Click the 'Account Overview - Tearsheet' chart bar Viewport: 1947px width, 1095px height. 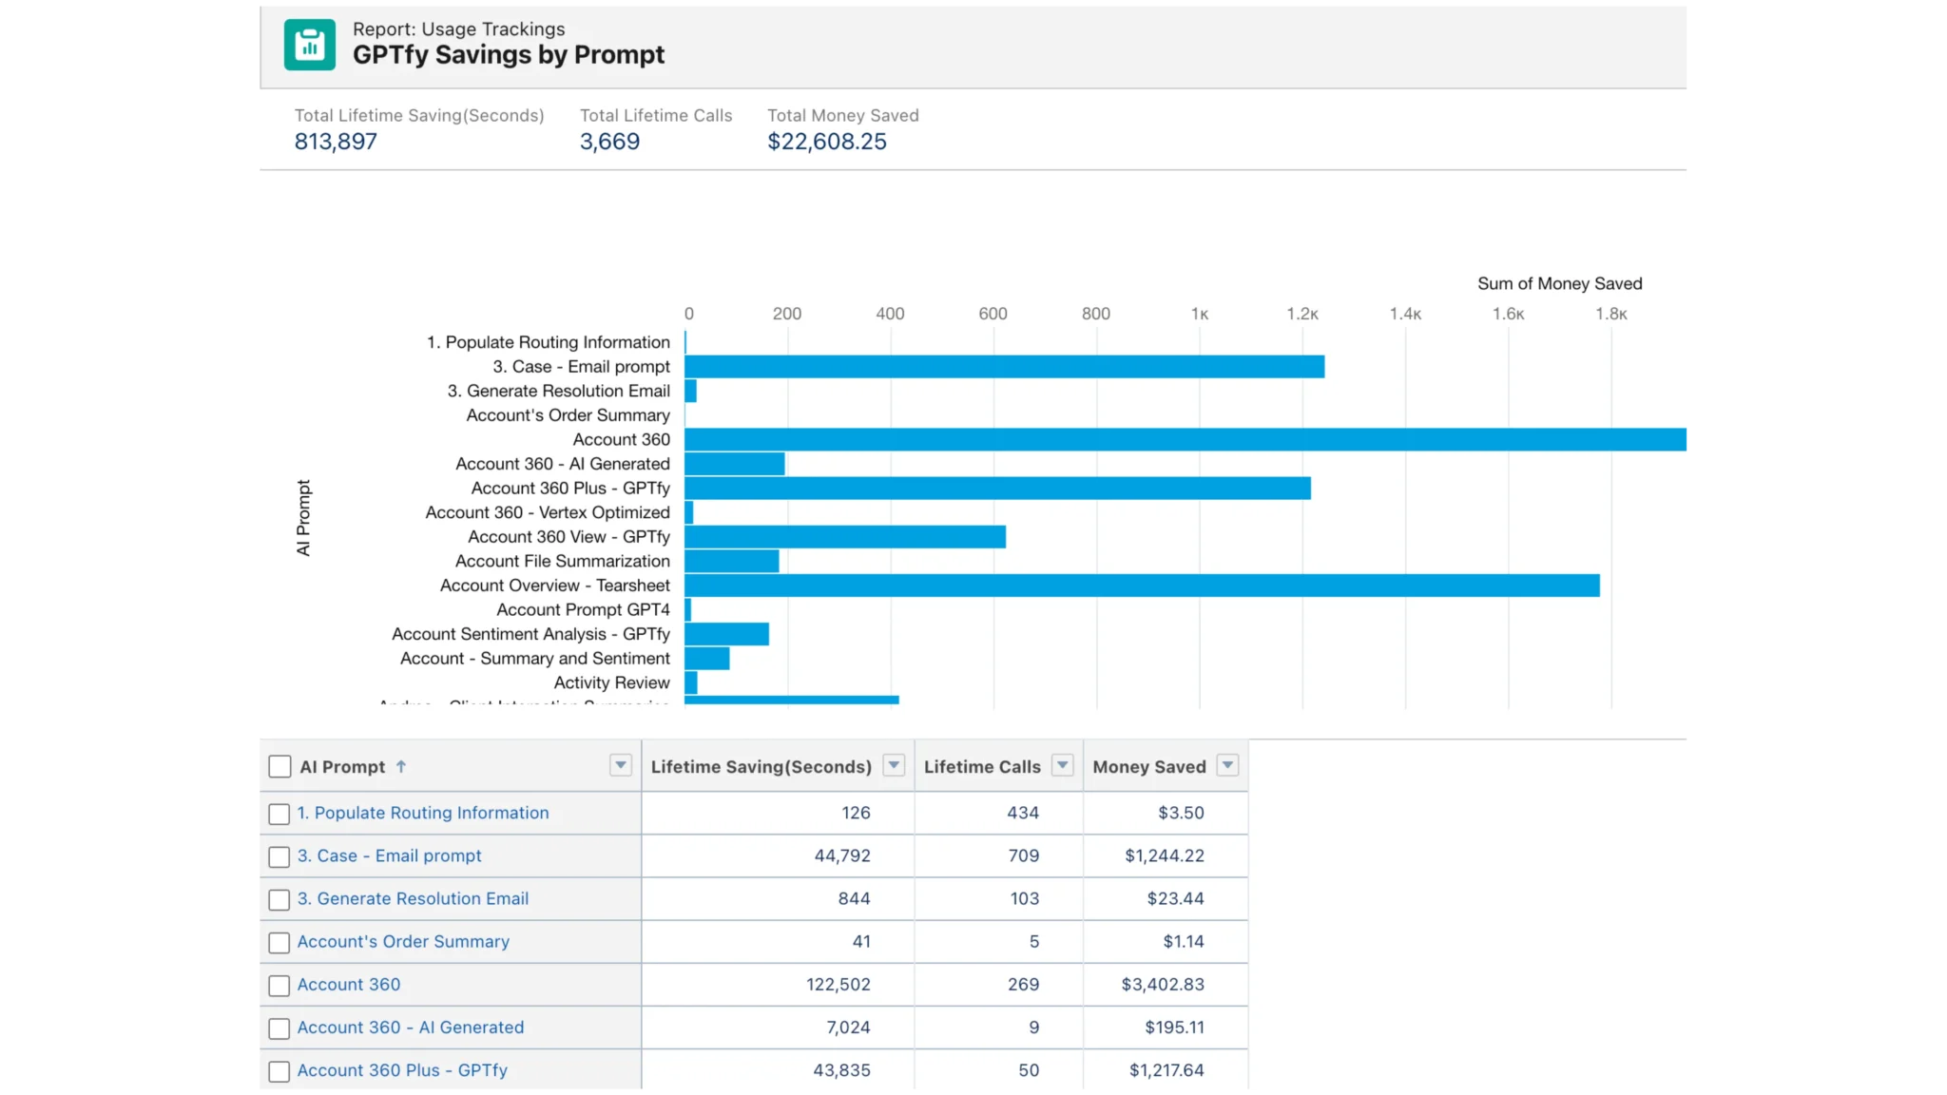(x=1141, y=586)
